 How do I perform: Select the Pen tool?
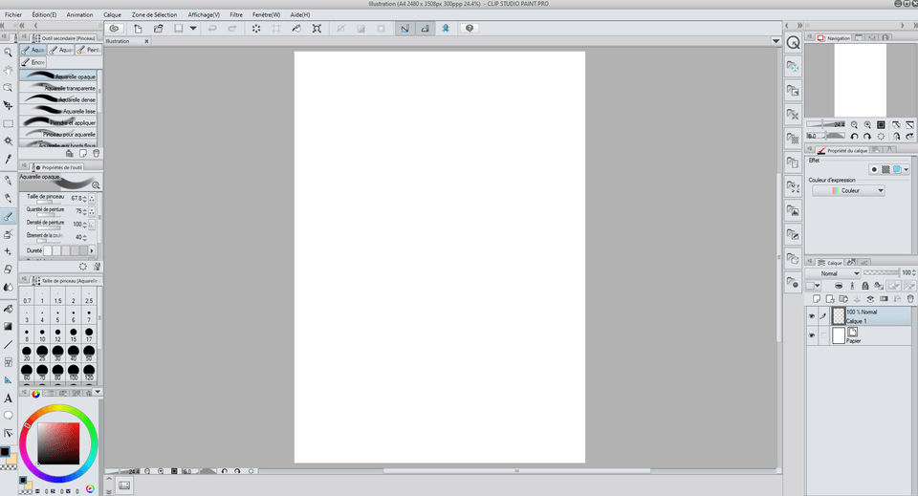coord(8,181)
